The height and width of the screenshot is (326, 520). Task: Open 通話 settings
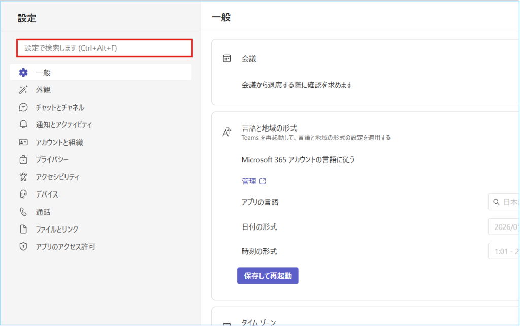point(101,212)
